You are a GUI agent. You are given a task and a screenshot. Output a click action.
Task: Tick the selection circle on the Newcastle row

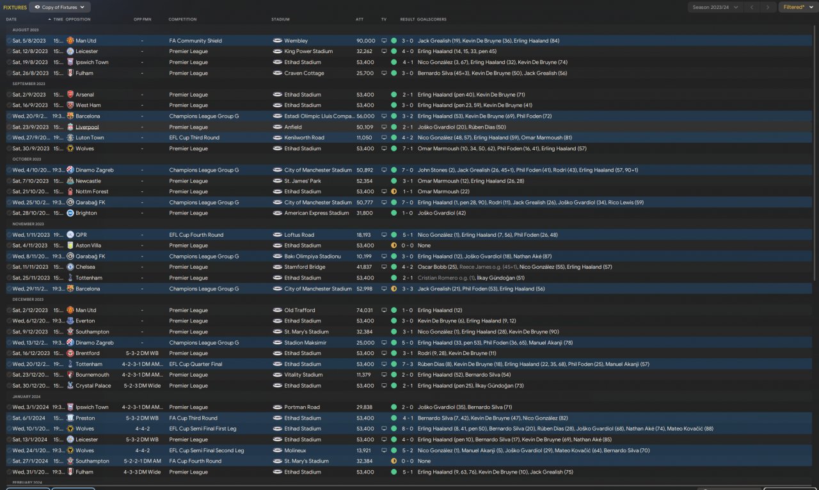(x=9, y=181)
